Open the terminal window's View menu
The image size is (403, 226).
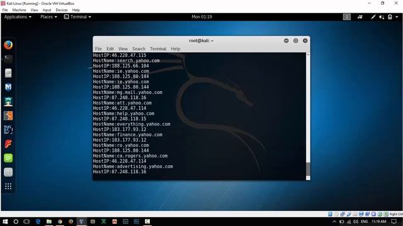coord(123,49)
